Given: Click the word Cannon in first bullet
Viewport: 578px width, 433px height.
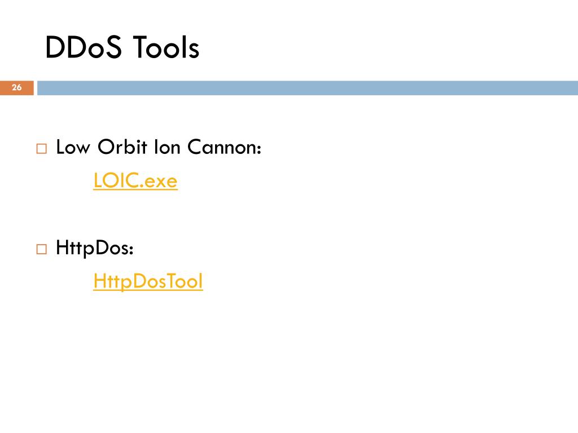Looking at the screenshot, I should coord(222,147).
